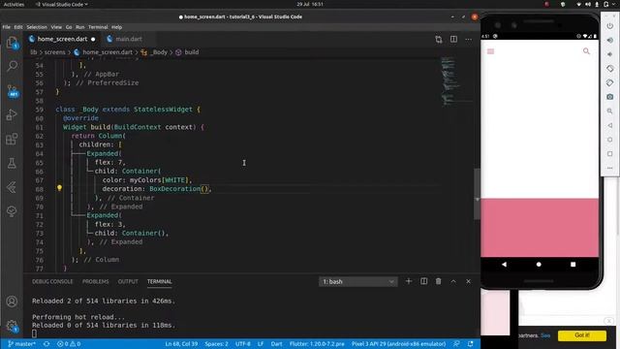Open errors and warnings count in status bar
Screen dimensions: 620x349
click(x=69, y=344)
